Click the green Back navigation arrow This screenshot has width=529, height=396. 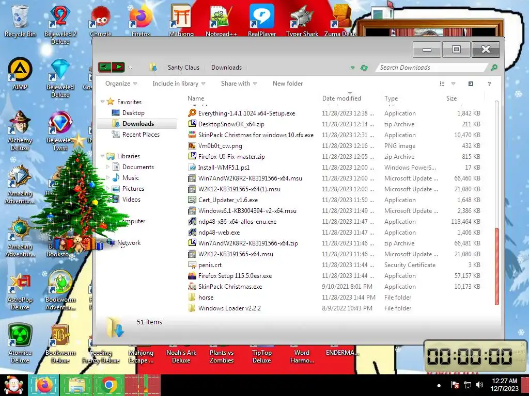pyautogui.click(x=104, y=67)
